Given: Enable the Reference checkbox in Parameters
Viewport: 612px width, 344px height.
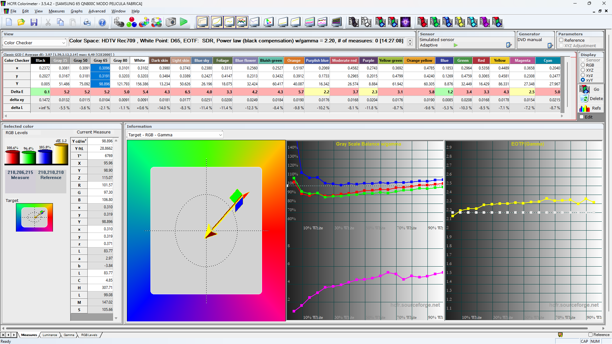Looking at the screenshot, I should (561, 40).
